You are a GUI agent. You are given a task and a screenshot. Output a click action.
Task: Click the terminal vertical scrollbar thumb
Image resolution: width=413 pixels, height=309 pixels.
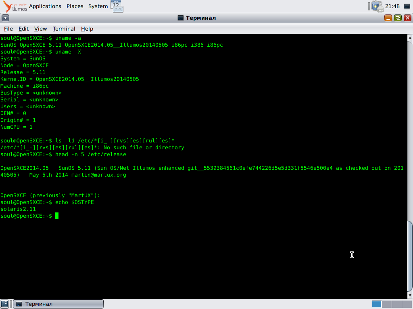pos(410,256)
